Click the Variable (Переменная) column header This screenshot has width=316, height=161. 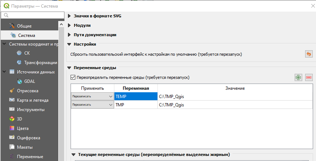136,88
